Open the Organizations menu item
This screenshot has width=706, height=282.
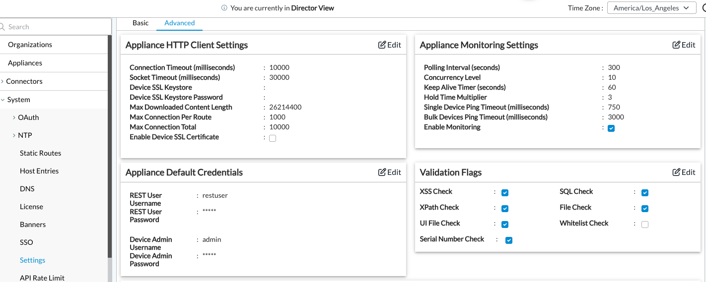tap(54, 45)
